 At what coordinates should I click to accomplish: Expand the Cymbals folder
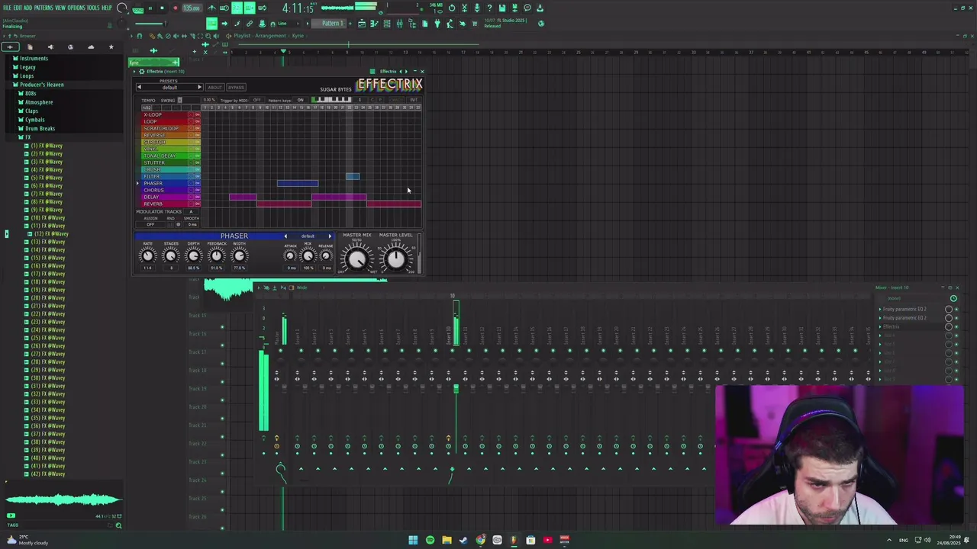coord(34,120)
